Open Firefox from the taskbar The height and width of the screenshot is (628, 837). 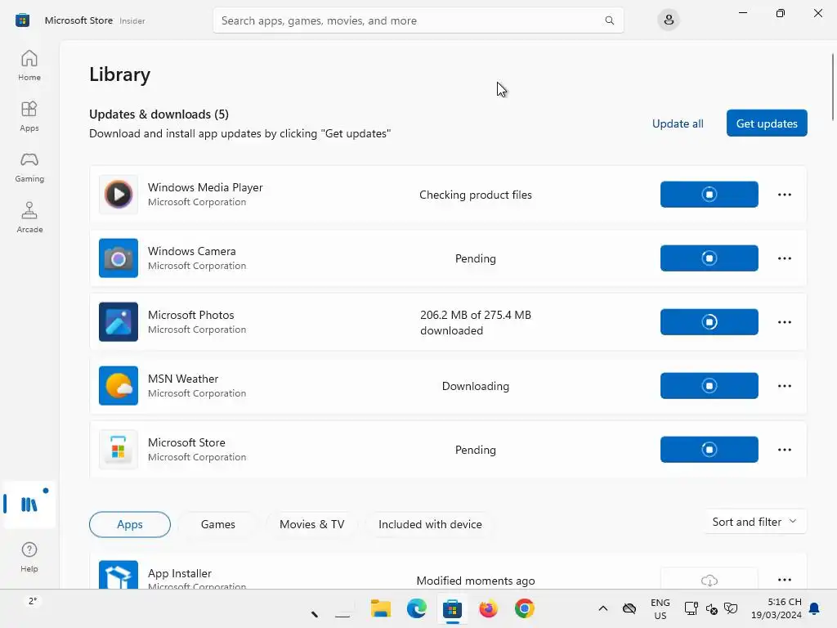(x=488, y=608)
